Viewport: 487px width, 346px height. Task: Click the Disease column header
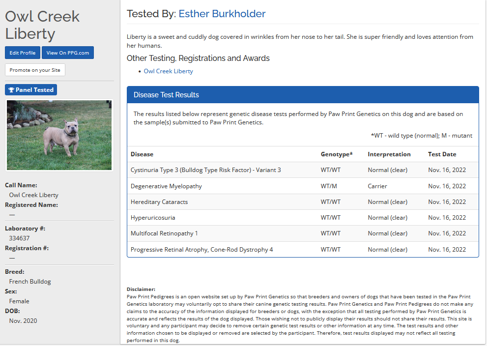pyautogui.click(x=142, y=154)
